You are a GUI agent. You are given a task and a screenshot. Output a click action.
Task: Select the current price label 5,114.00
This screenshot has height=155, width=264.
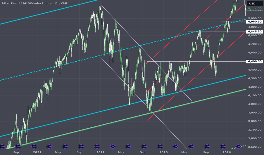pos(255,8)
